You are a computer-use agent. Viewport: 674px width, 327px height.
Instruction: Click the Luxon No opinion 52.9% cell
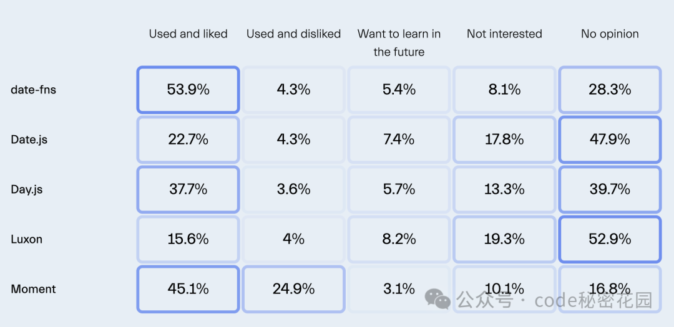[610, 239]
